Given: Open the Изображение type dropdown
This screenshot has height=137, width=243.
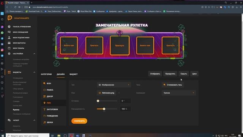Looking at the screenshot, I should pyautogui.click(x=114, y=85).
